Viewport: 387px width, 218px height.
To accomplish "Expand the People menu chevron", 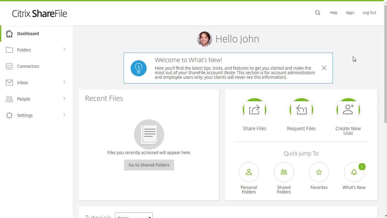I will [x=64, y=98].
